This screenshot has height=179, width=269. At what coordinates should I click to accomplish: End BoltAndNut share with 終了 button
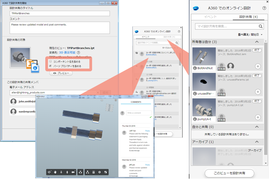[x=257, y=50]
